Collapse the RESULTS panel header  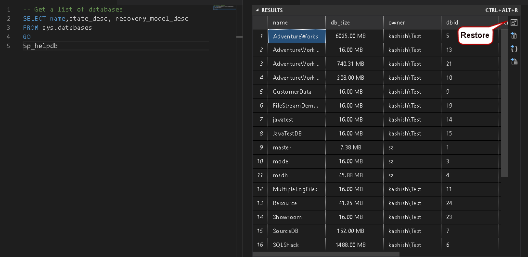tap(258, 10)
